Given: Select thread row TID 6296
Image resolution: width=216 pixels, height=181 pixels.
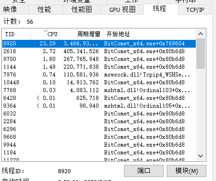Looking at the screenshot, I should 99,129.
